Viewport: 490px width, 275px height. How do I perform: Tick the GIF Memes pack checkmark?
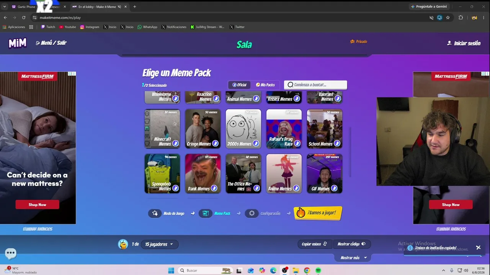coord(334,188)
